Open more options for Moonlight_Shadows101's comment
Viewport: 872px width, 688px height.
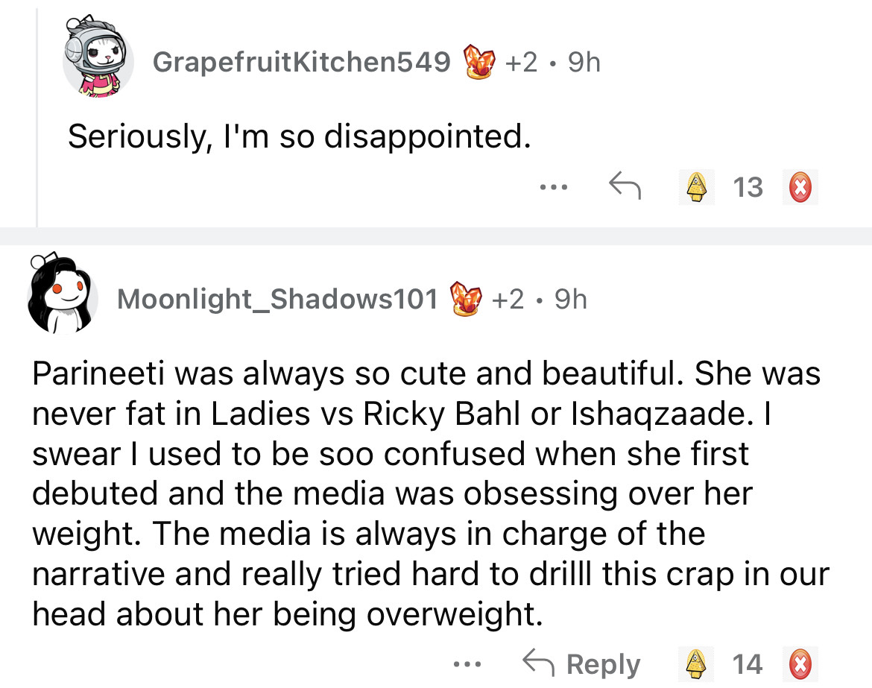tap(470, 663)
